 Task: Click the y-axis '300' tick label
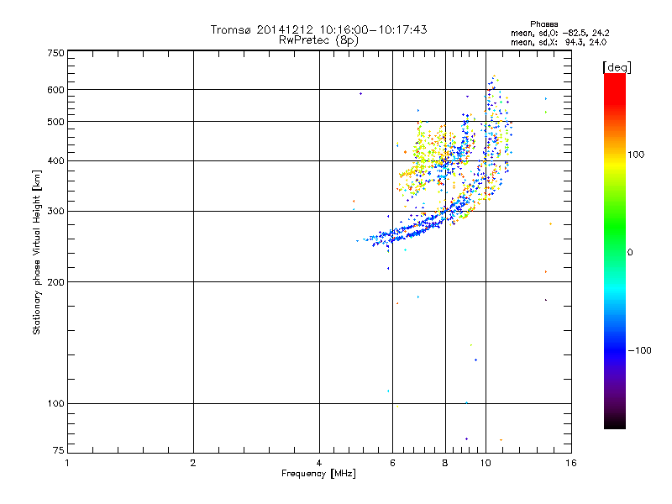pos(56,212)
